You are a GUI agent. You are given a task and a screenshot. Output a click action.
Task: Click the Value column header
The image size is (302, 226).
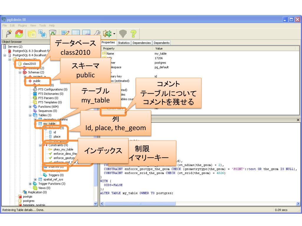tap(224, 49)
